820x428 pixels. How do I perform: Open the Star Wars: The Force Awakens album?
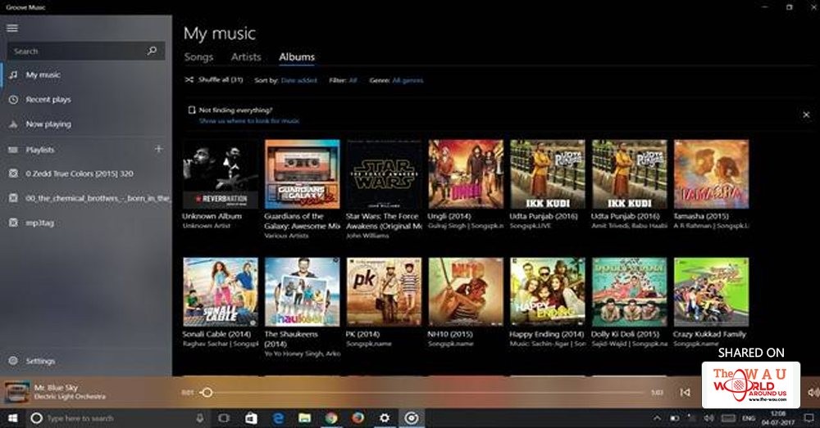point(384,174)
